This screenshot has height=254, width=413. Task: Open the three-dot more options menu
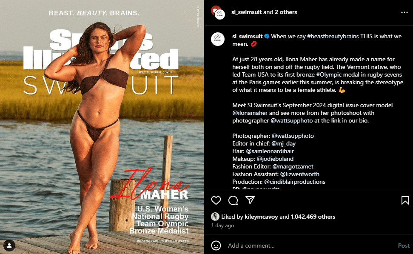point(404,12)
